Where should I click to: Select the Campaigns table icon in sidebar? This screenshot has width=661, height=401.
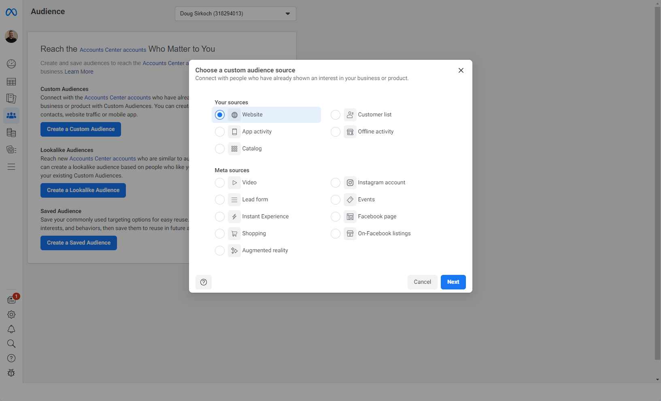tap(11, 82)
